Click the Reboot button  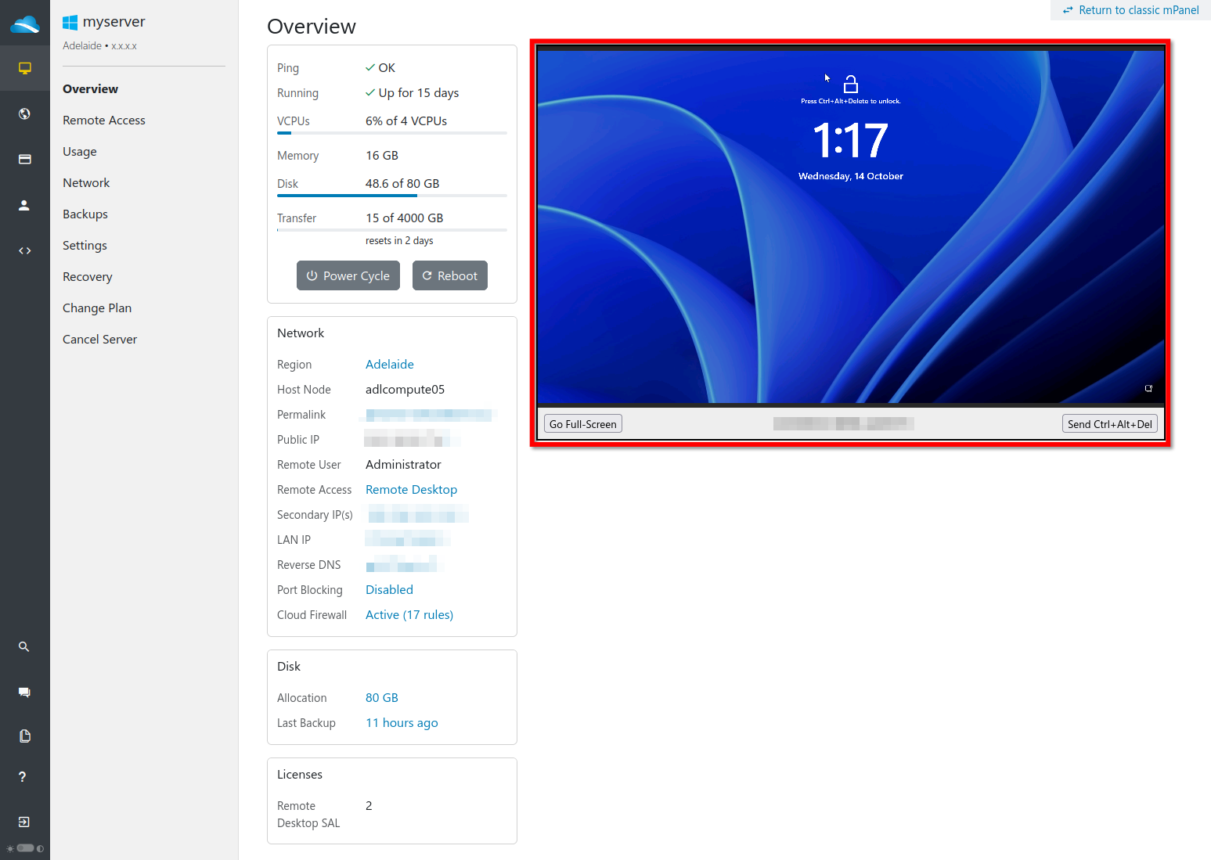[x=450, y=275]
